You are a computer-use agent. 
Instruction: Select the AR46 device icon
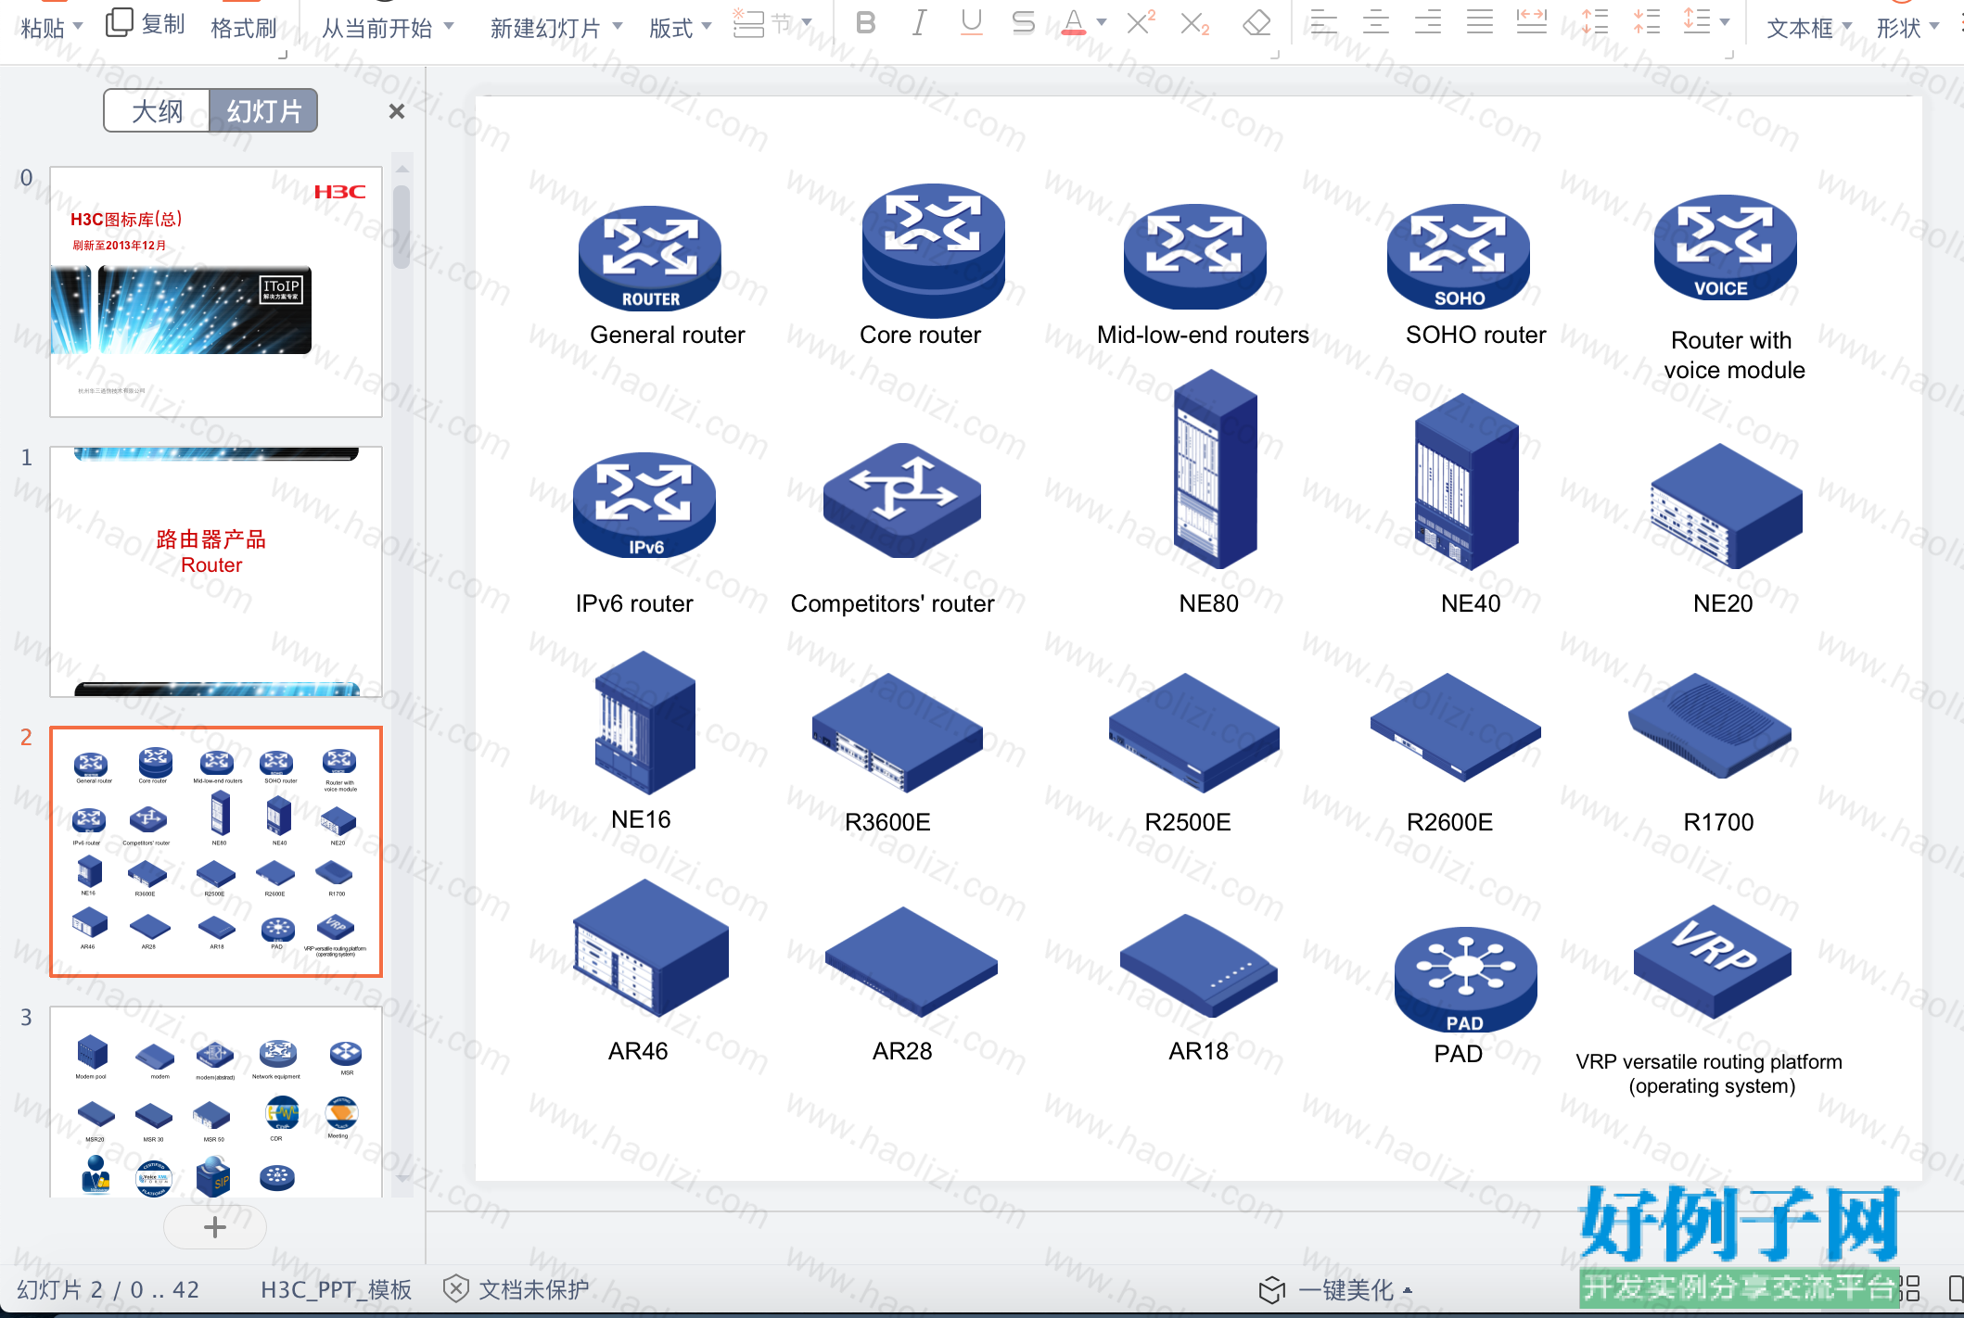[x=651, y=948]
